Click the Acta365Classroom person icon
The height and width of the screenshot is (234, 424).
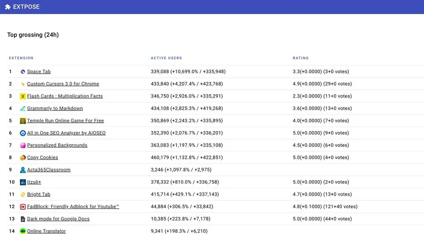pos(23,170)
